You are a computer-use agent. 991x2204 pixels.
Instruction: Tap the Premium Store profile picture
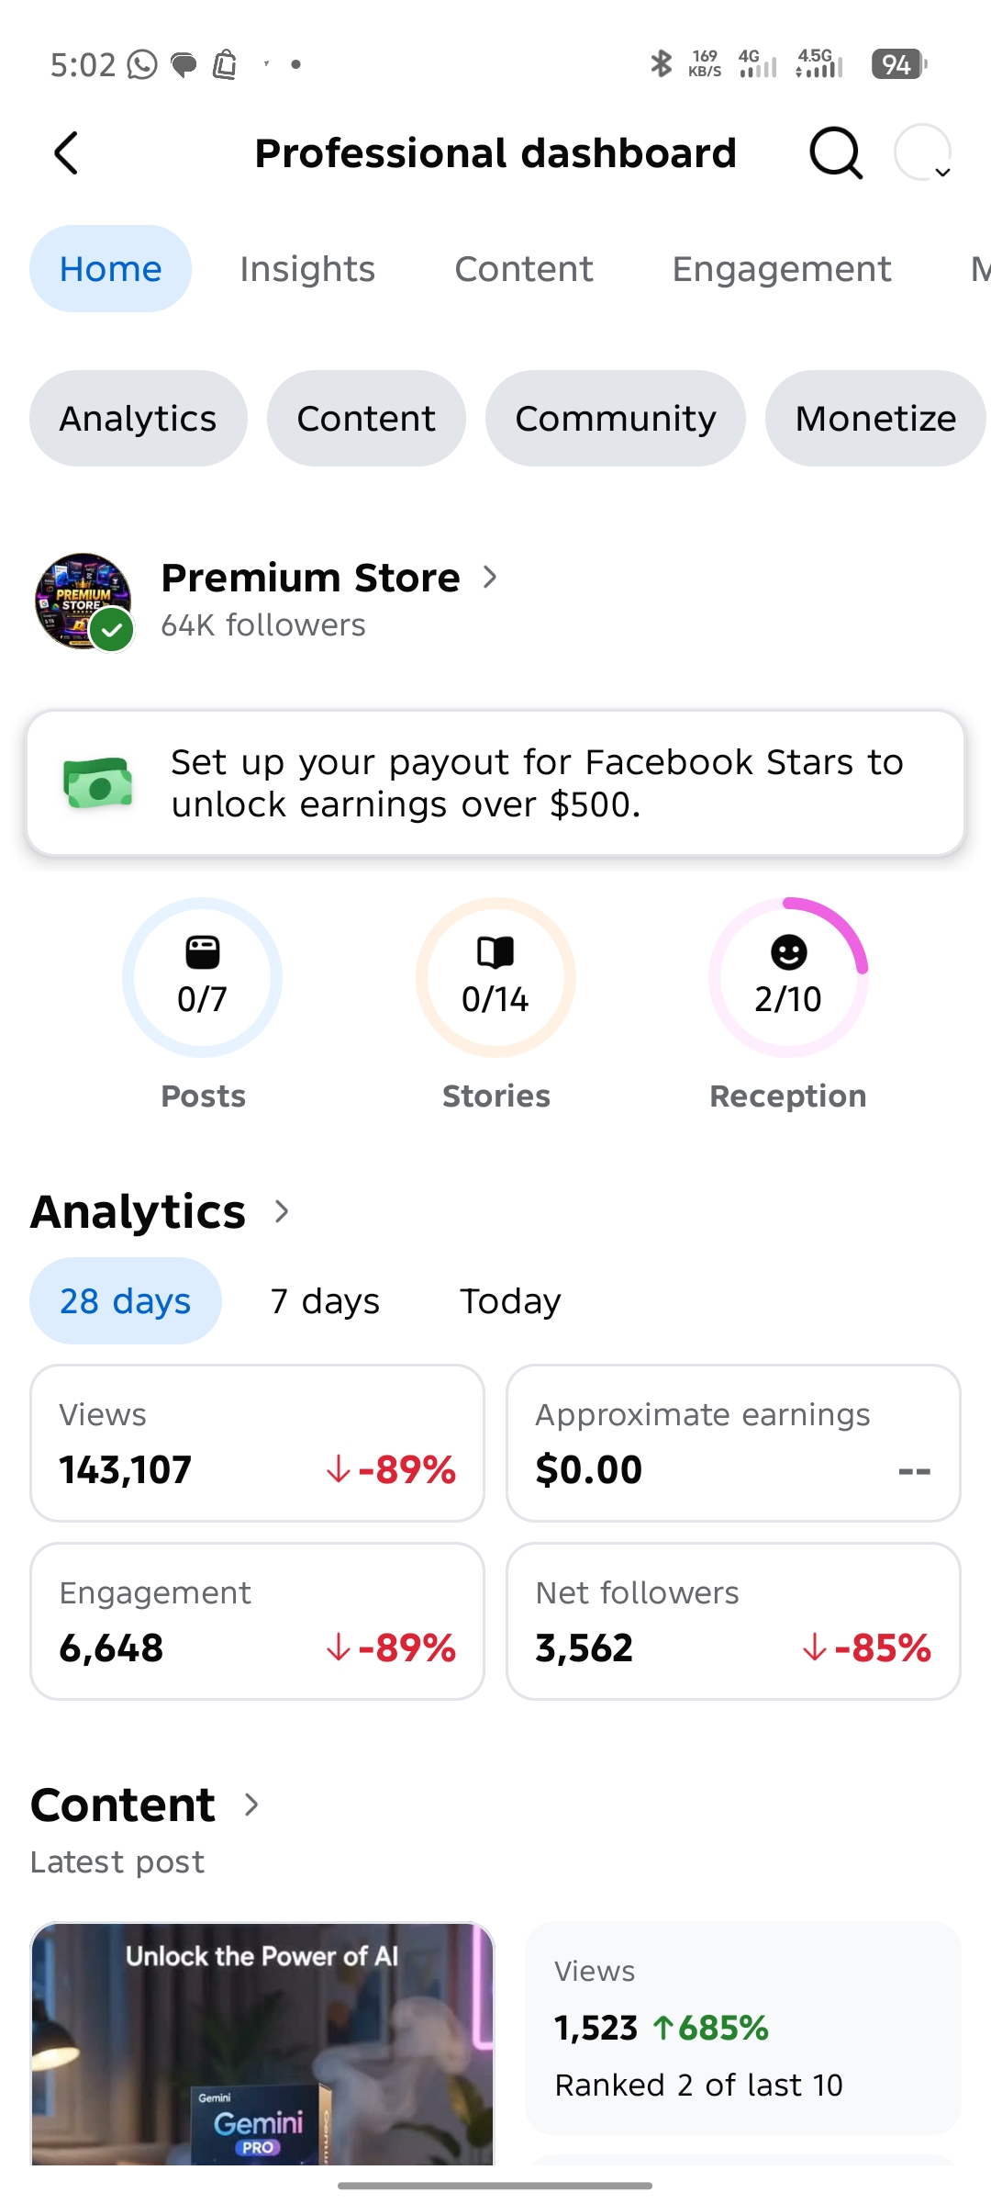tap(84, 602)
